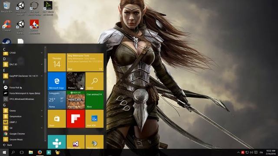Open Action Center notifications icon

256,152
